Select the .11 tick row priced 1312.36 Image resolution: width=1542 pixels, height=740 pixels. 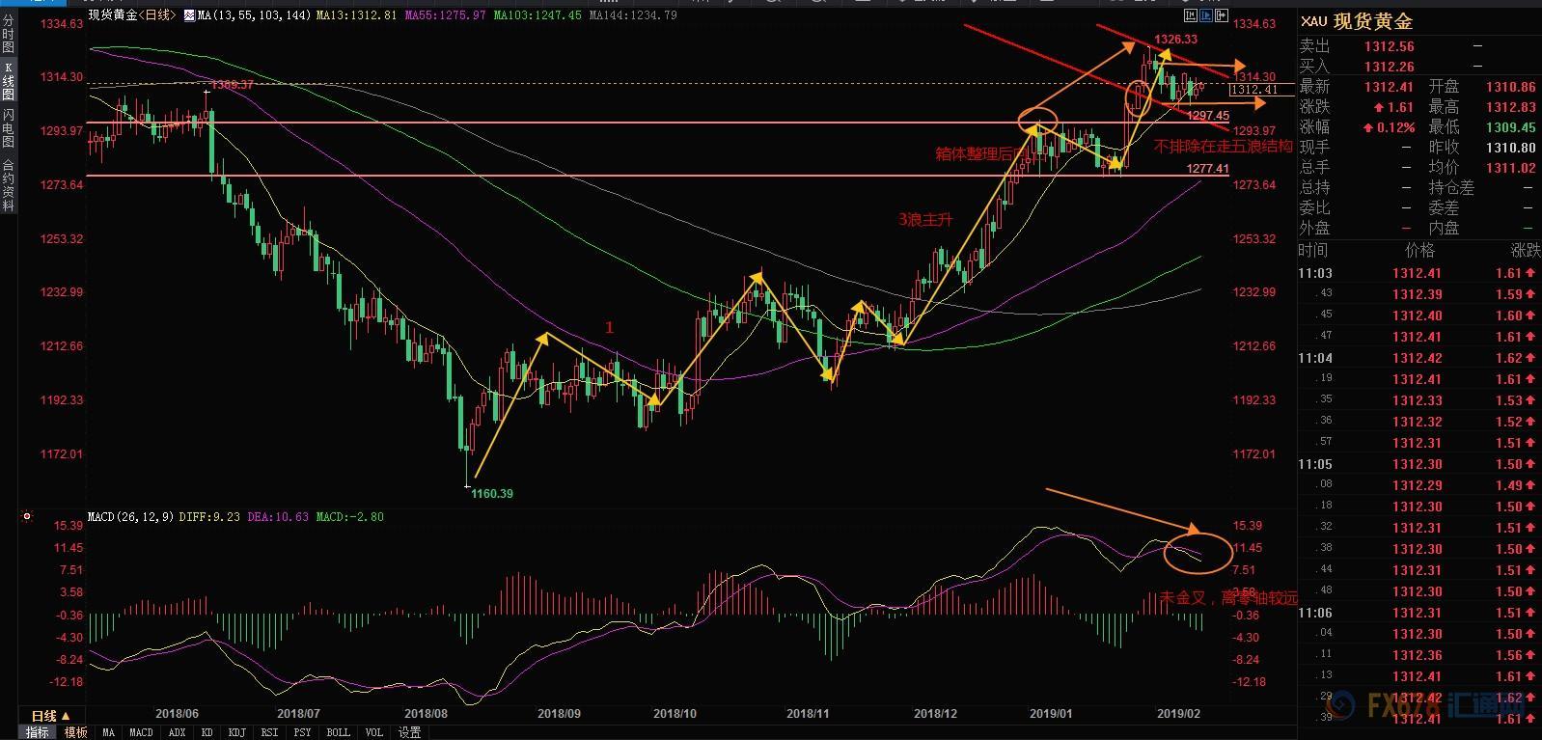(1419, 655)
